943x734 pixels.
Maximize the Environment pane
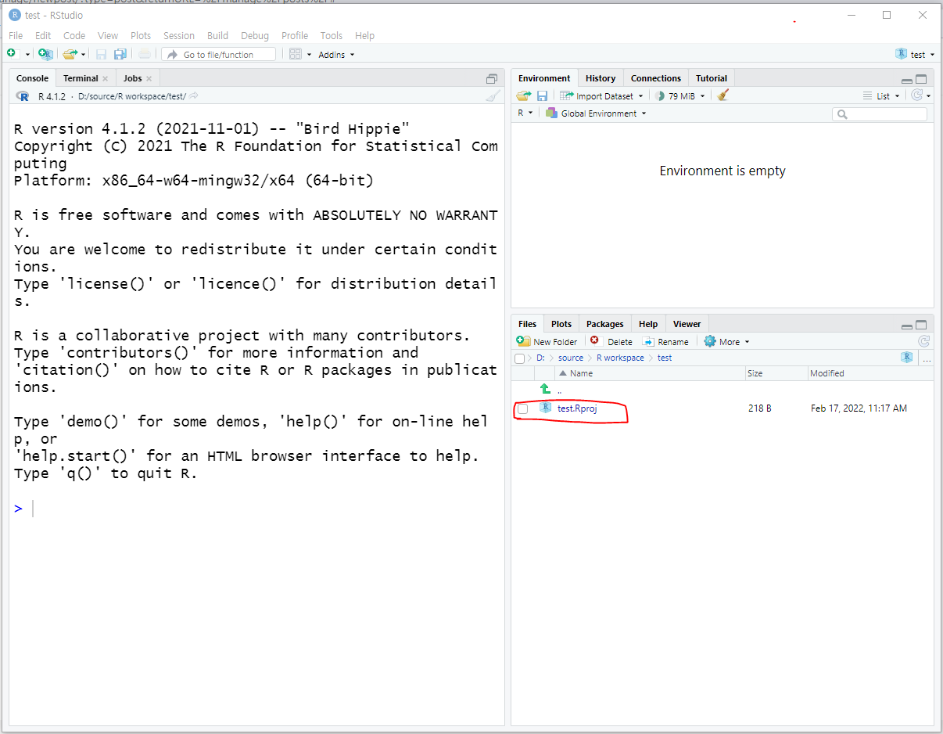click(x=921, y=79)
